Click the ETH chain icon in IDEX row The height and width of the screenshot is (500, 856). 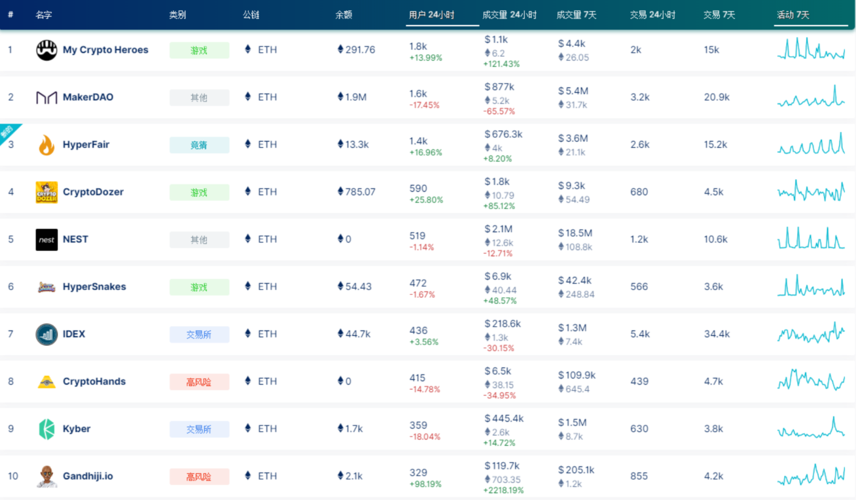click(247, 334)
